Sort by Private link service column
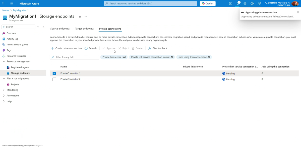The width and height of the screenshot is (301, 147). (x=193, y=66)
